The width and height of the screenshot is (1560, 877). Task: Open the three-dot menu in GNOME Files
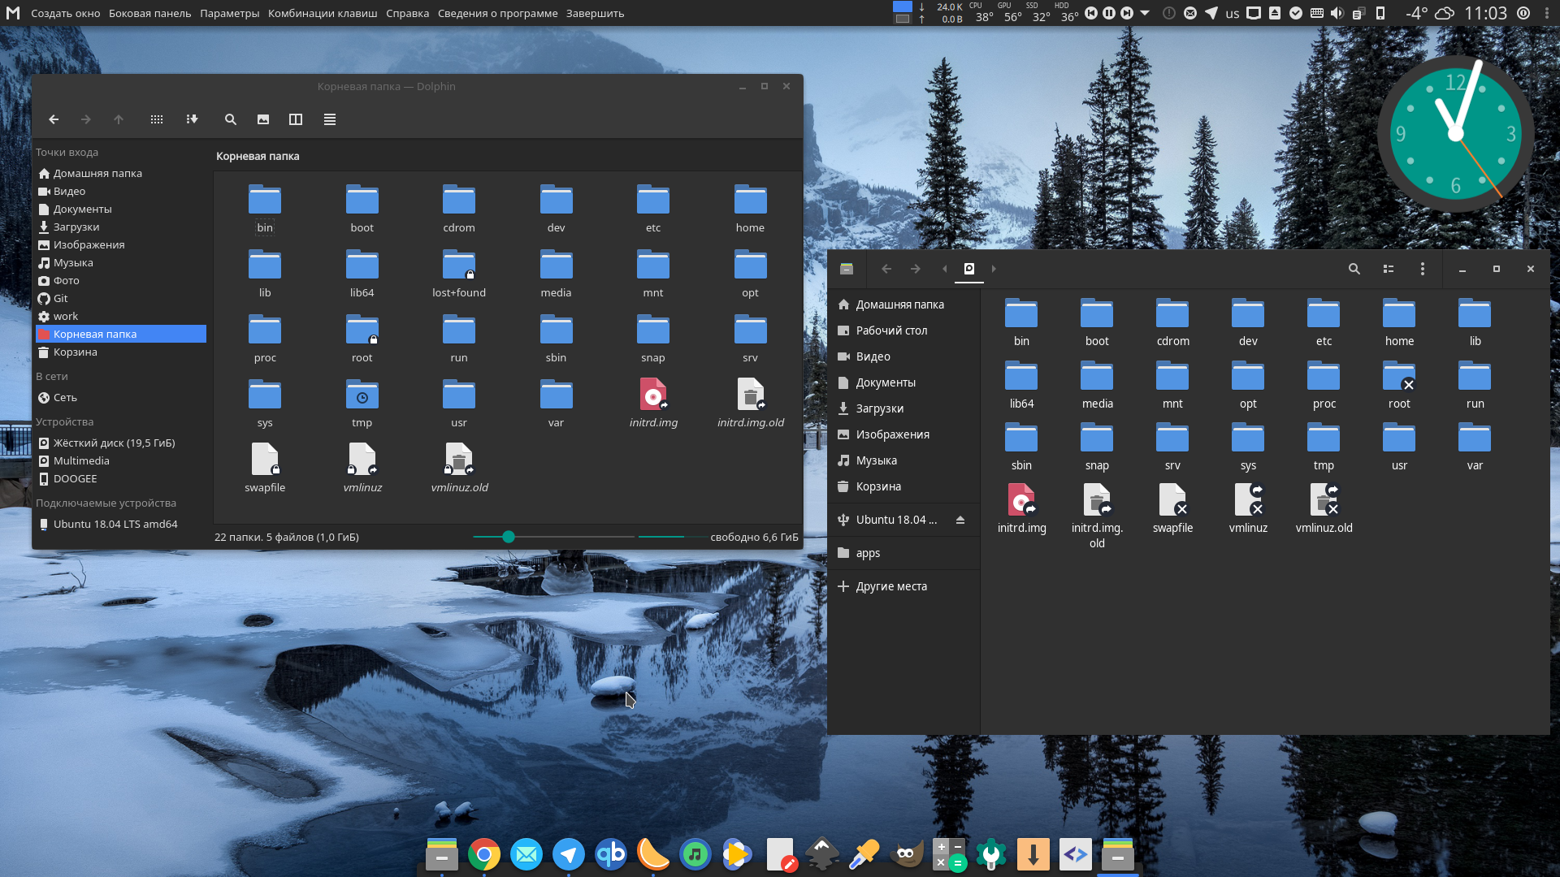(x=1423, y=269)
